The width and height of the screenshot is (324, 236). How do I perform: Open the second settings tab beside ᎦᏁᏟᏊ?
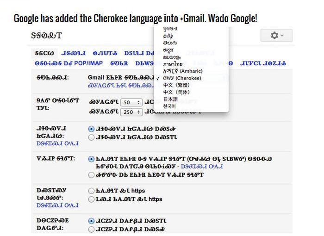pos(73,53)
